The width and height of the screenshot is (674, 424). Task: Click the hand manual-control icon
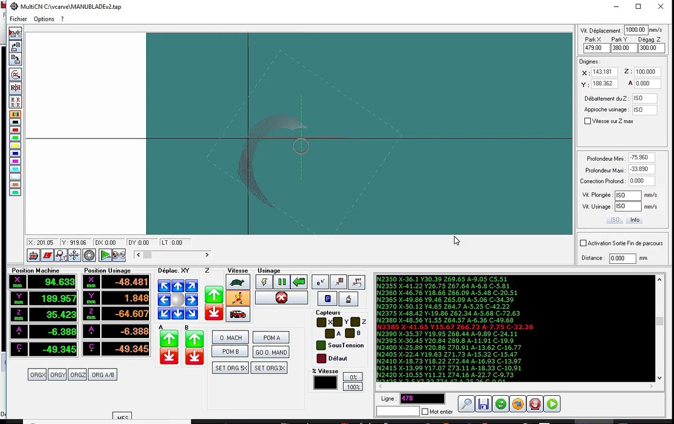pyautogui.click(x=348, y=299)
